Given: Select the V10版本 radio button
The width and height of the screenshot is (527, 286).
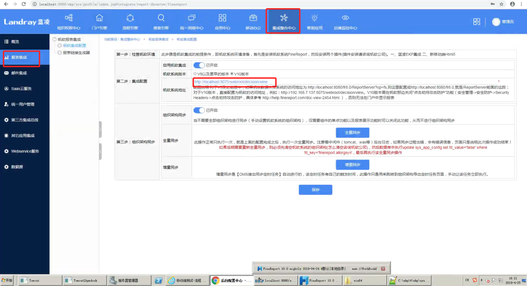Looking at the screenshot, I should (x=232, y=74).
